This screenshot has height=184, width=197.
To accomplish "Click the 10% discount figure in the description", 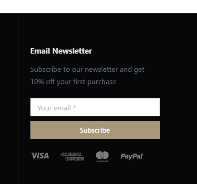I will click(37, 82).
